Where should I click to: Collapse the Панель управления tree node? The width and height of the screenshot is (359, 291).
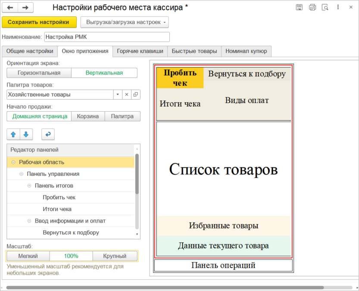click(x=22, y=174)
